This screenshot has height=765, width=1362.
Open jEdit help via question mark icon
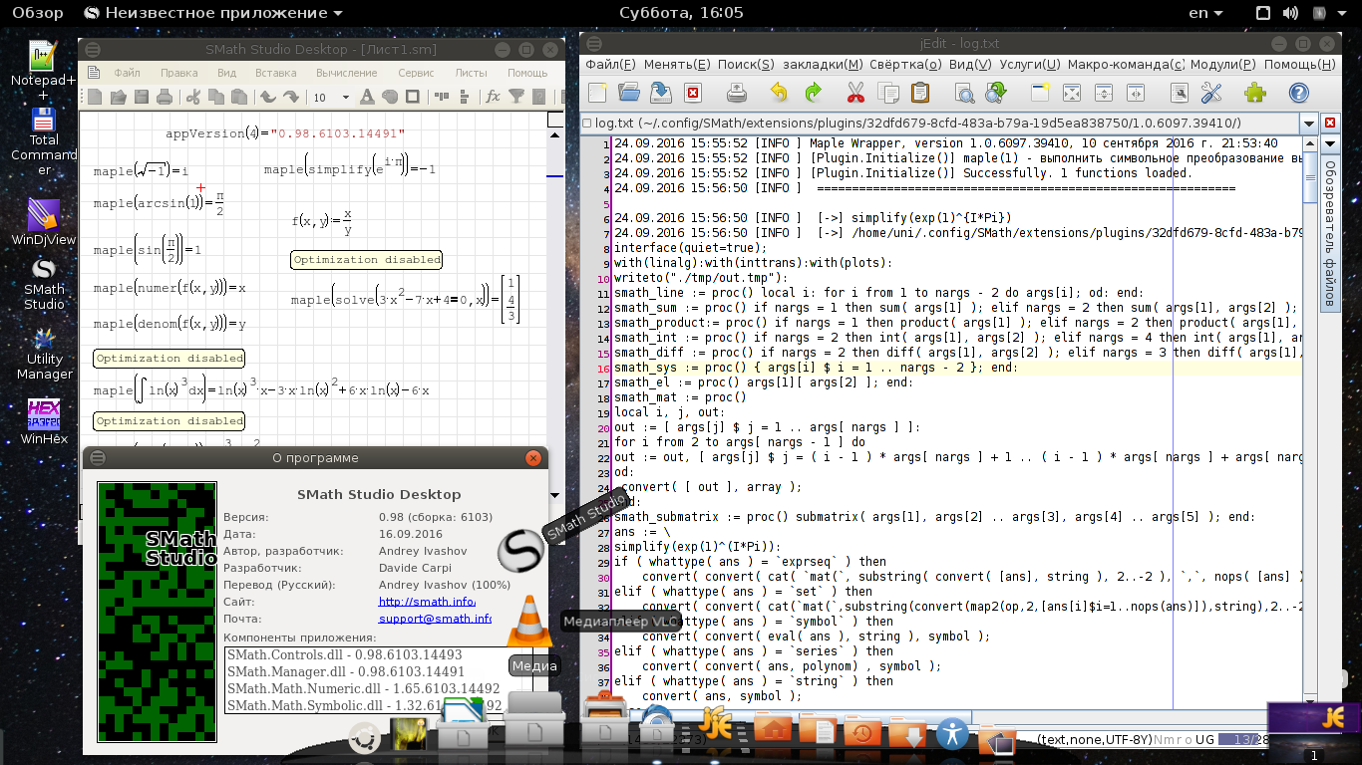(1298, 93)
